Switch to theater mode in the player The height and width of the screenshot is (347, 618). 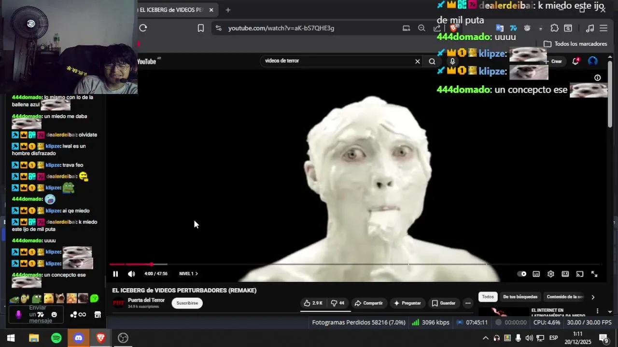pos(565,274)
